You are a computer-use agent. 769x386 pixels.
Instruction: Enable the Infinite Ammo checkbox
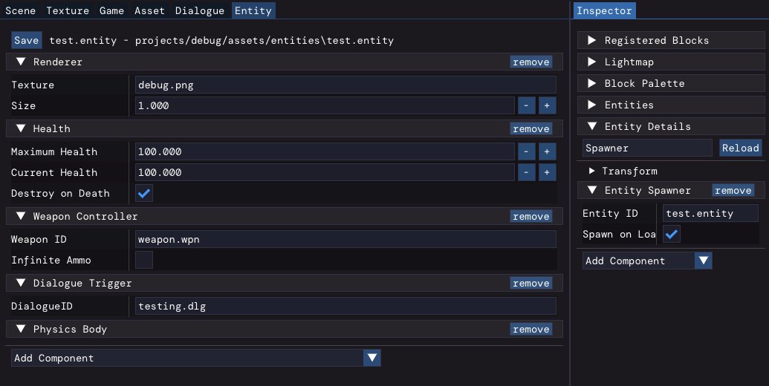pos(144,260)
